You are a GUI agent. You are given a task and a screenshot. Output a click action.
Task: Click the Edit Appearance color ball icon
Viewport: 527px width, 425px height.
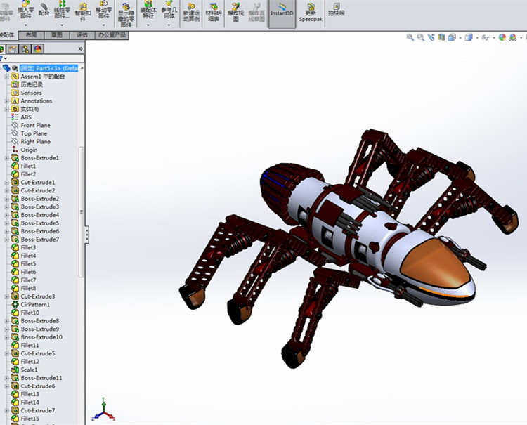click(x=502, y=37)
